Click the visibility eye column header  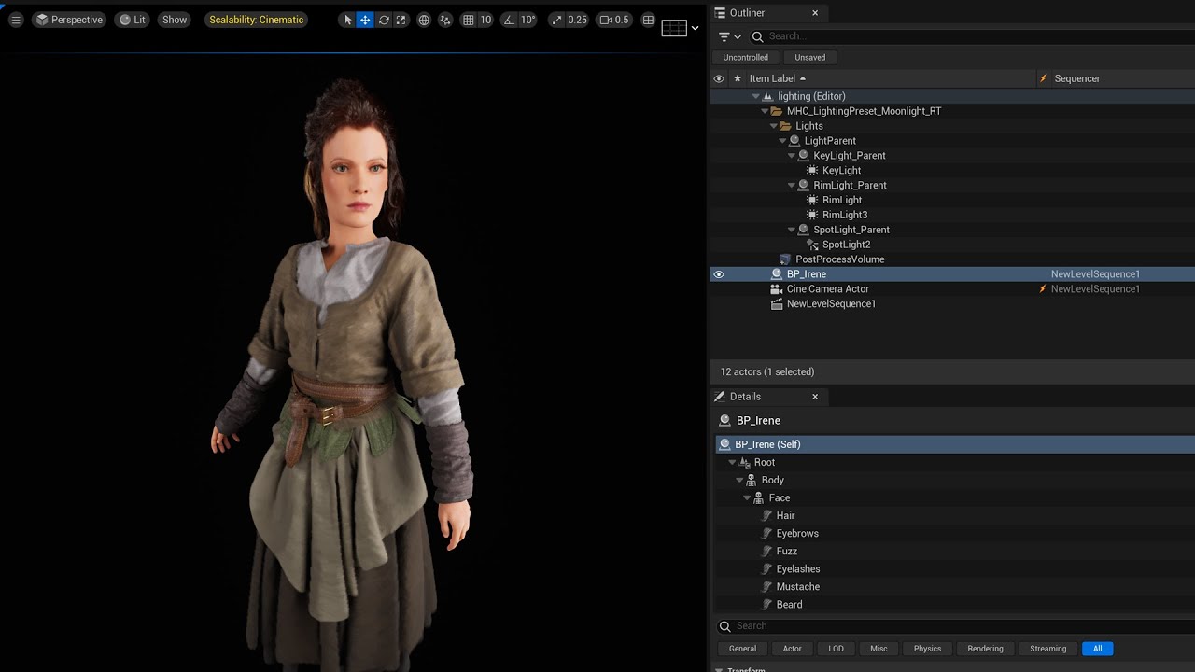[719, 78]
